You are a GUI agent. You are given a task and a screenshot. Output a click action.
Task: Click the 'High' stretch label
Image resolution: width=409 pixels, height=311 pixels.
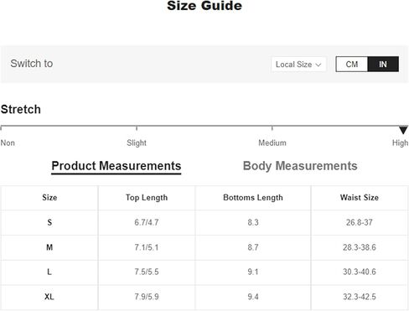click(x=400, y=143)
